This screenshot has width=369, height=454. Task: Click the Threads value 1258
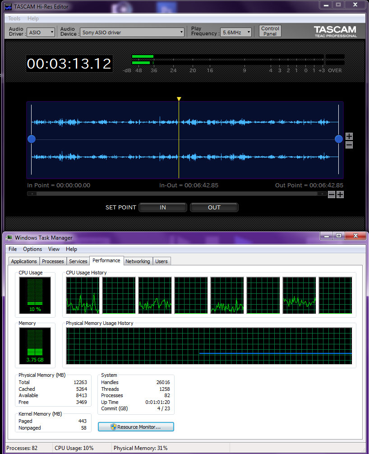[164, 389]
